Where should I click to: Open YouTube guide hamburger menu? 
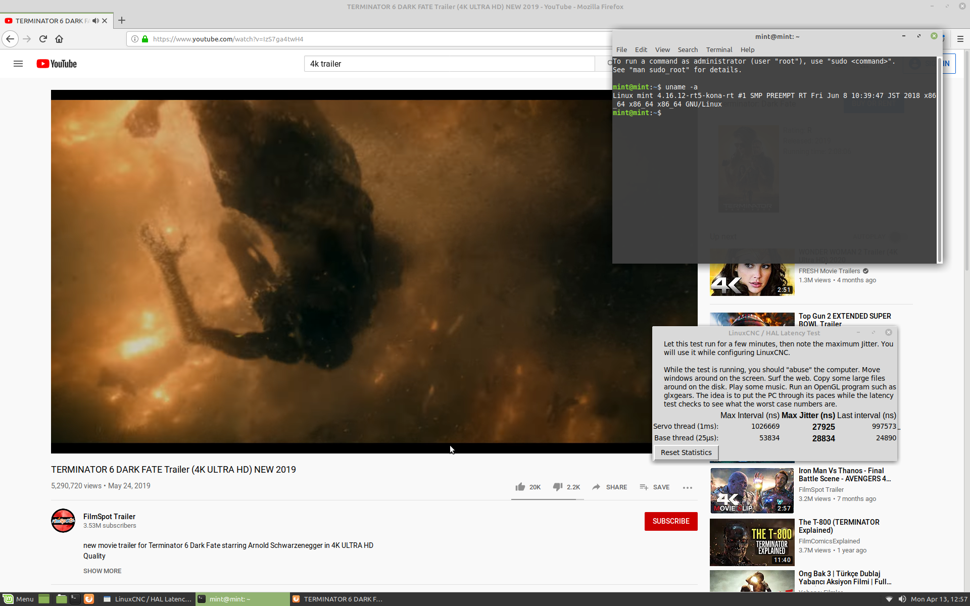[18, 64]
